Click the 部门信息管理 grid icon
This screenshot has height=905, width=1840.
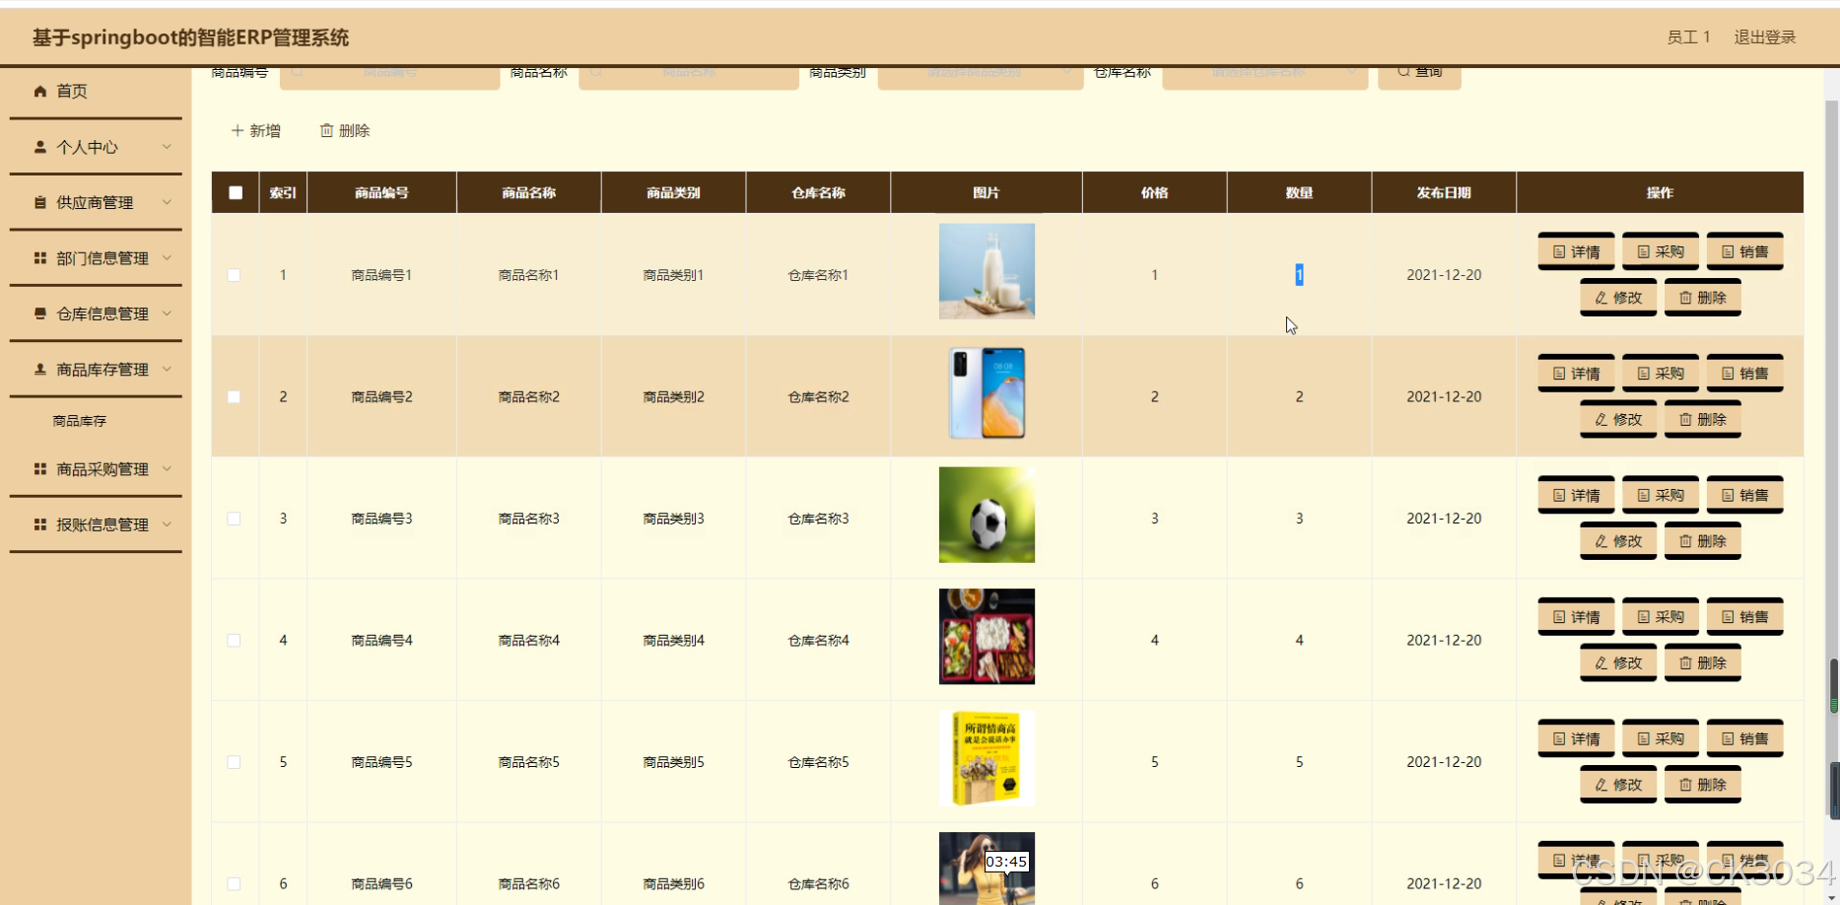pos(40,257)
